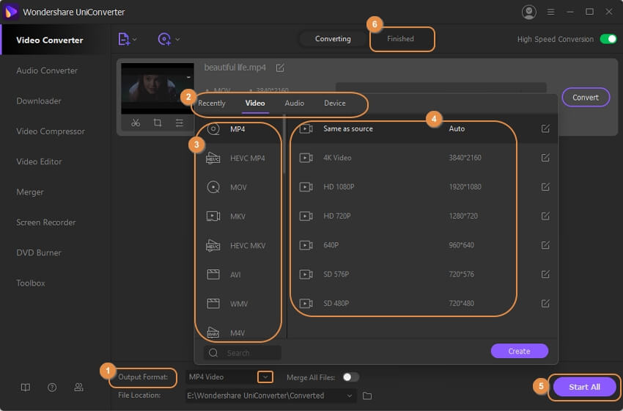This screenshot has height=411, width=623.
Task: Open the help question mark icon
Action: click(x=52, y=387)
